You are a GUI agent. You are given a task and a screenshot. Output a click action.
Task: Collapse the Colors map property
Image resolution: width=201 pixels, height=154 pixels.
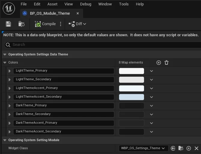(x=5, y=63)
